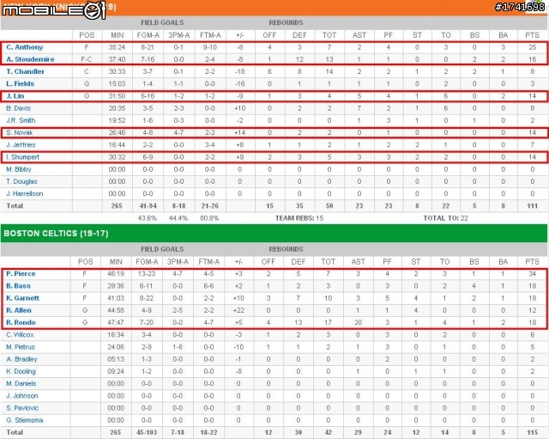Select the Celtics total 45-103 field goals
This screenshot has height=439, width=549.
147,432
